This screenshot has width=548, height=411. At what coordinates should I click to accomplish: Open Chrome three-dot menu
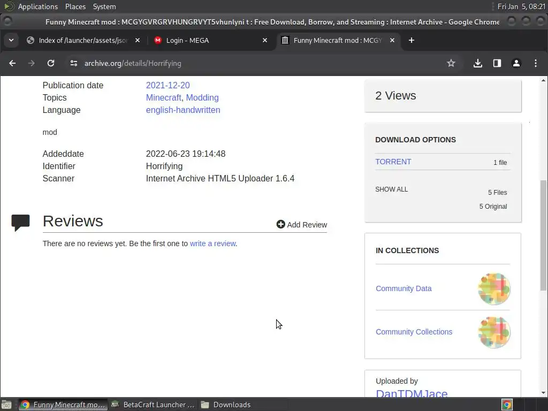pos(535,63)
